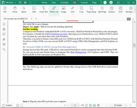This screenshot has height=108, width=137.
Task: Open the feedback chat icon
Action: pos(118,3)
